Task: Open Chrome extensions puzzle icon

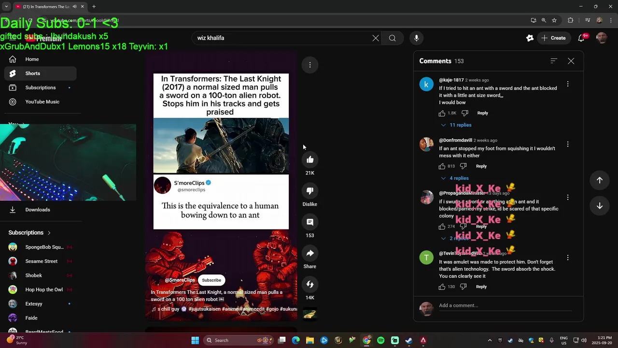Action: pyautogui.click(x=570, y=20)
